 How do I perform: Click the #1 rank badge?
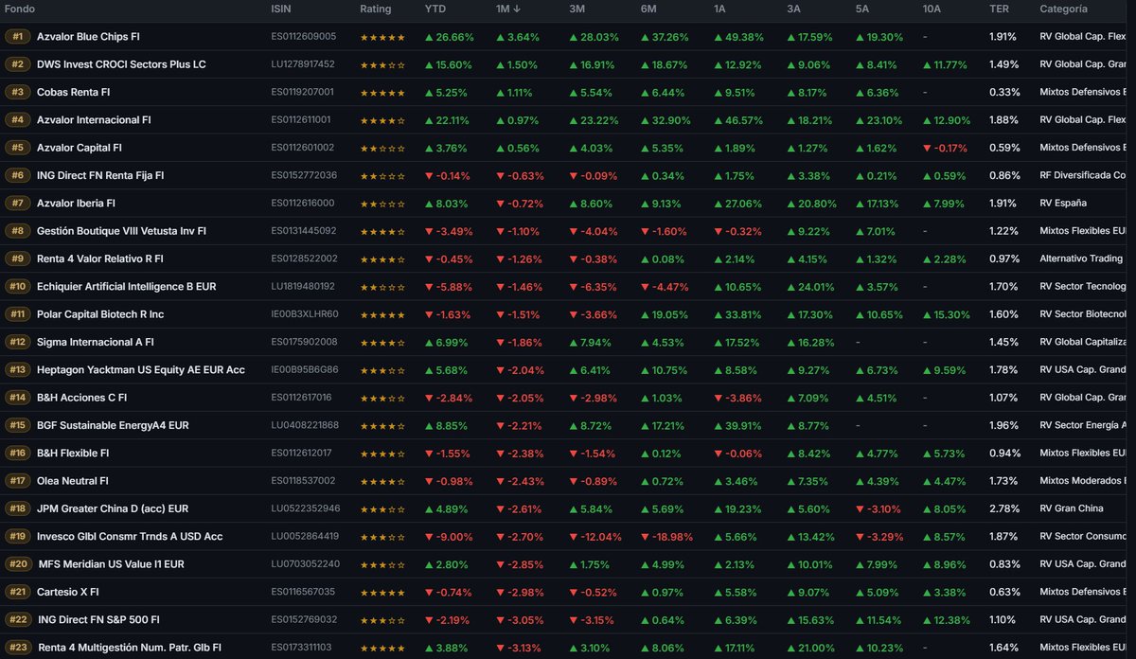tap(18, 37)
